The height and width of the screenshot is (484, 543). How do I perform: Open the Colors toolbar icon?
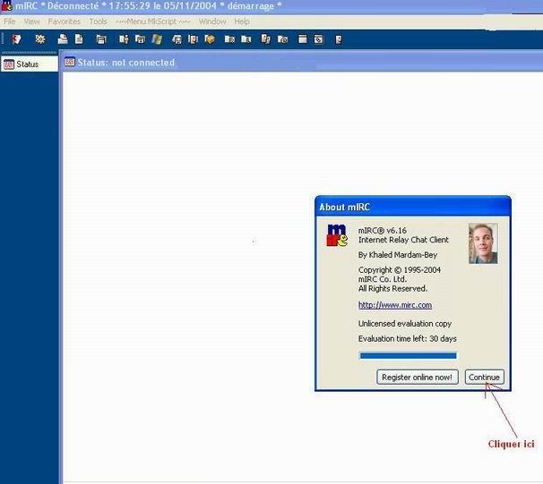pos(157,39)
